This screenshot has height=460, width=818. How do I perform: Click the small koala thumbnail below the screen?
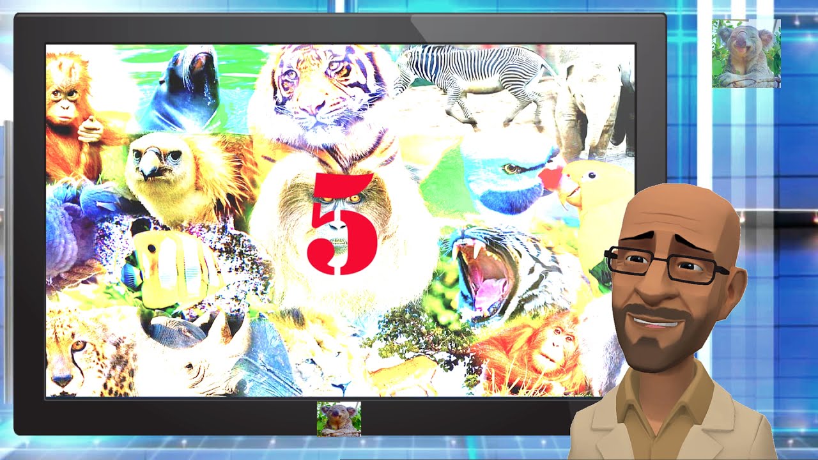point(339,419)
